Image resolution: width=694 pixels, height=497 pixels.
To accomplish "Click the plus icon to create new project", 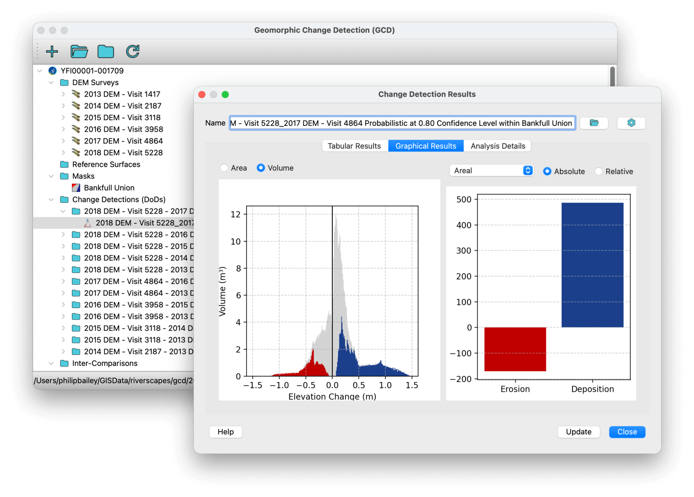I will tap(52, 51).
